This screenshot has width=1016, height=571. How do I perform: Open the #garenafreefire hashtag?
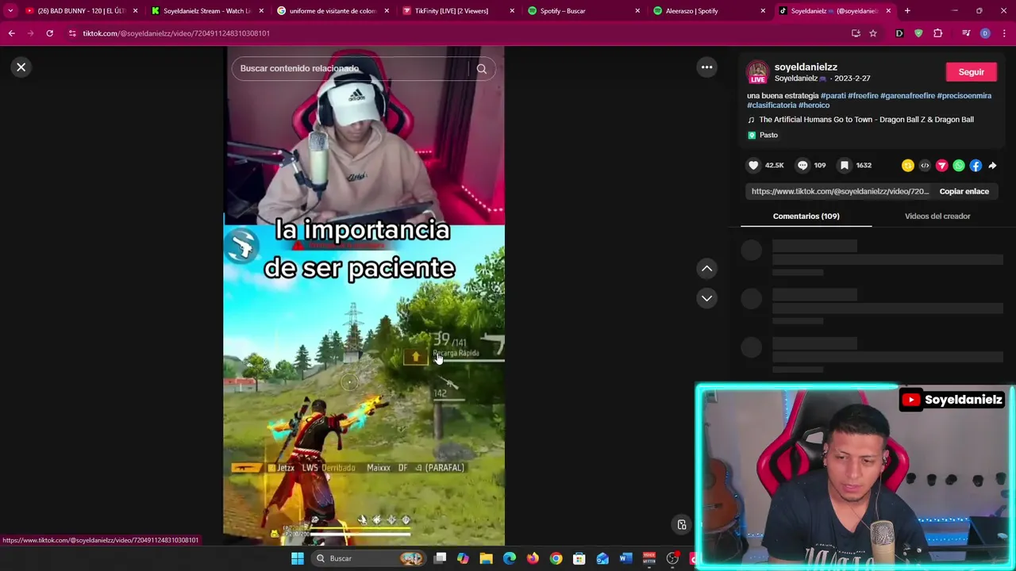(x=907, y=96)
